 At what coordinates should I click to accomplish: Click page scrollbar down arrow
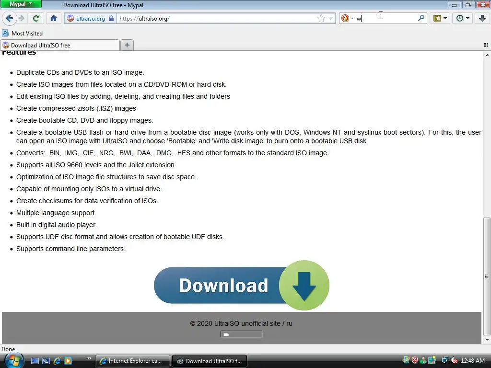[487, 340]
